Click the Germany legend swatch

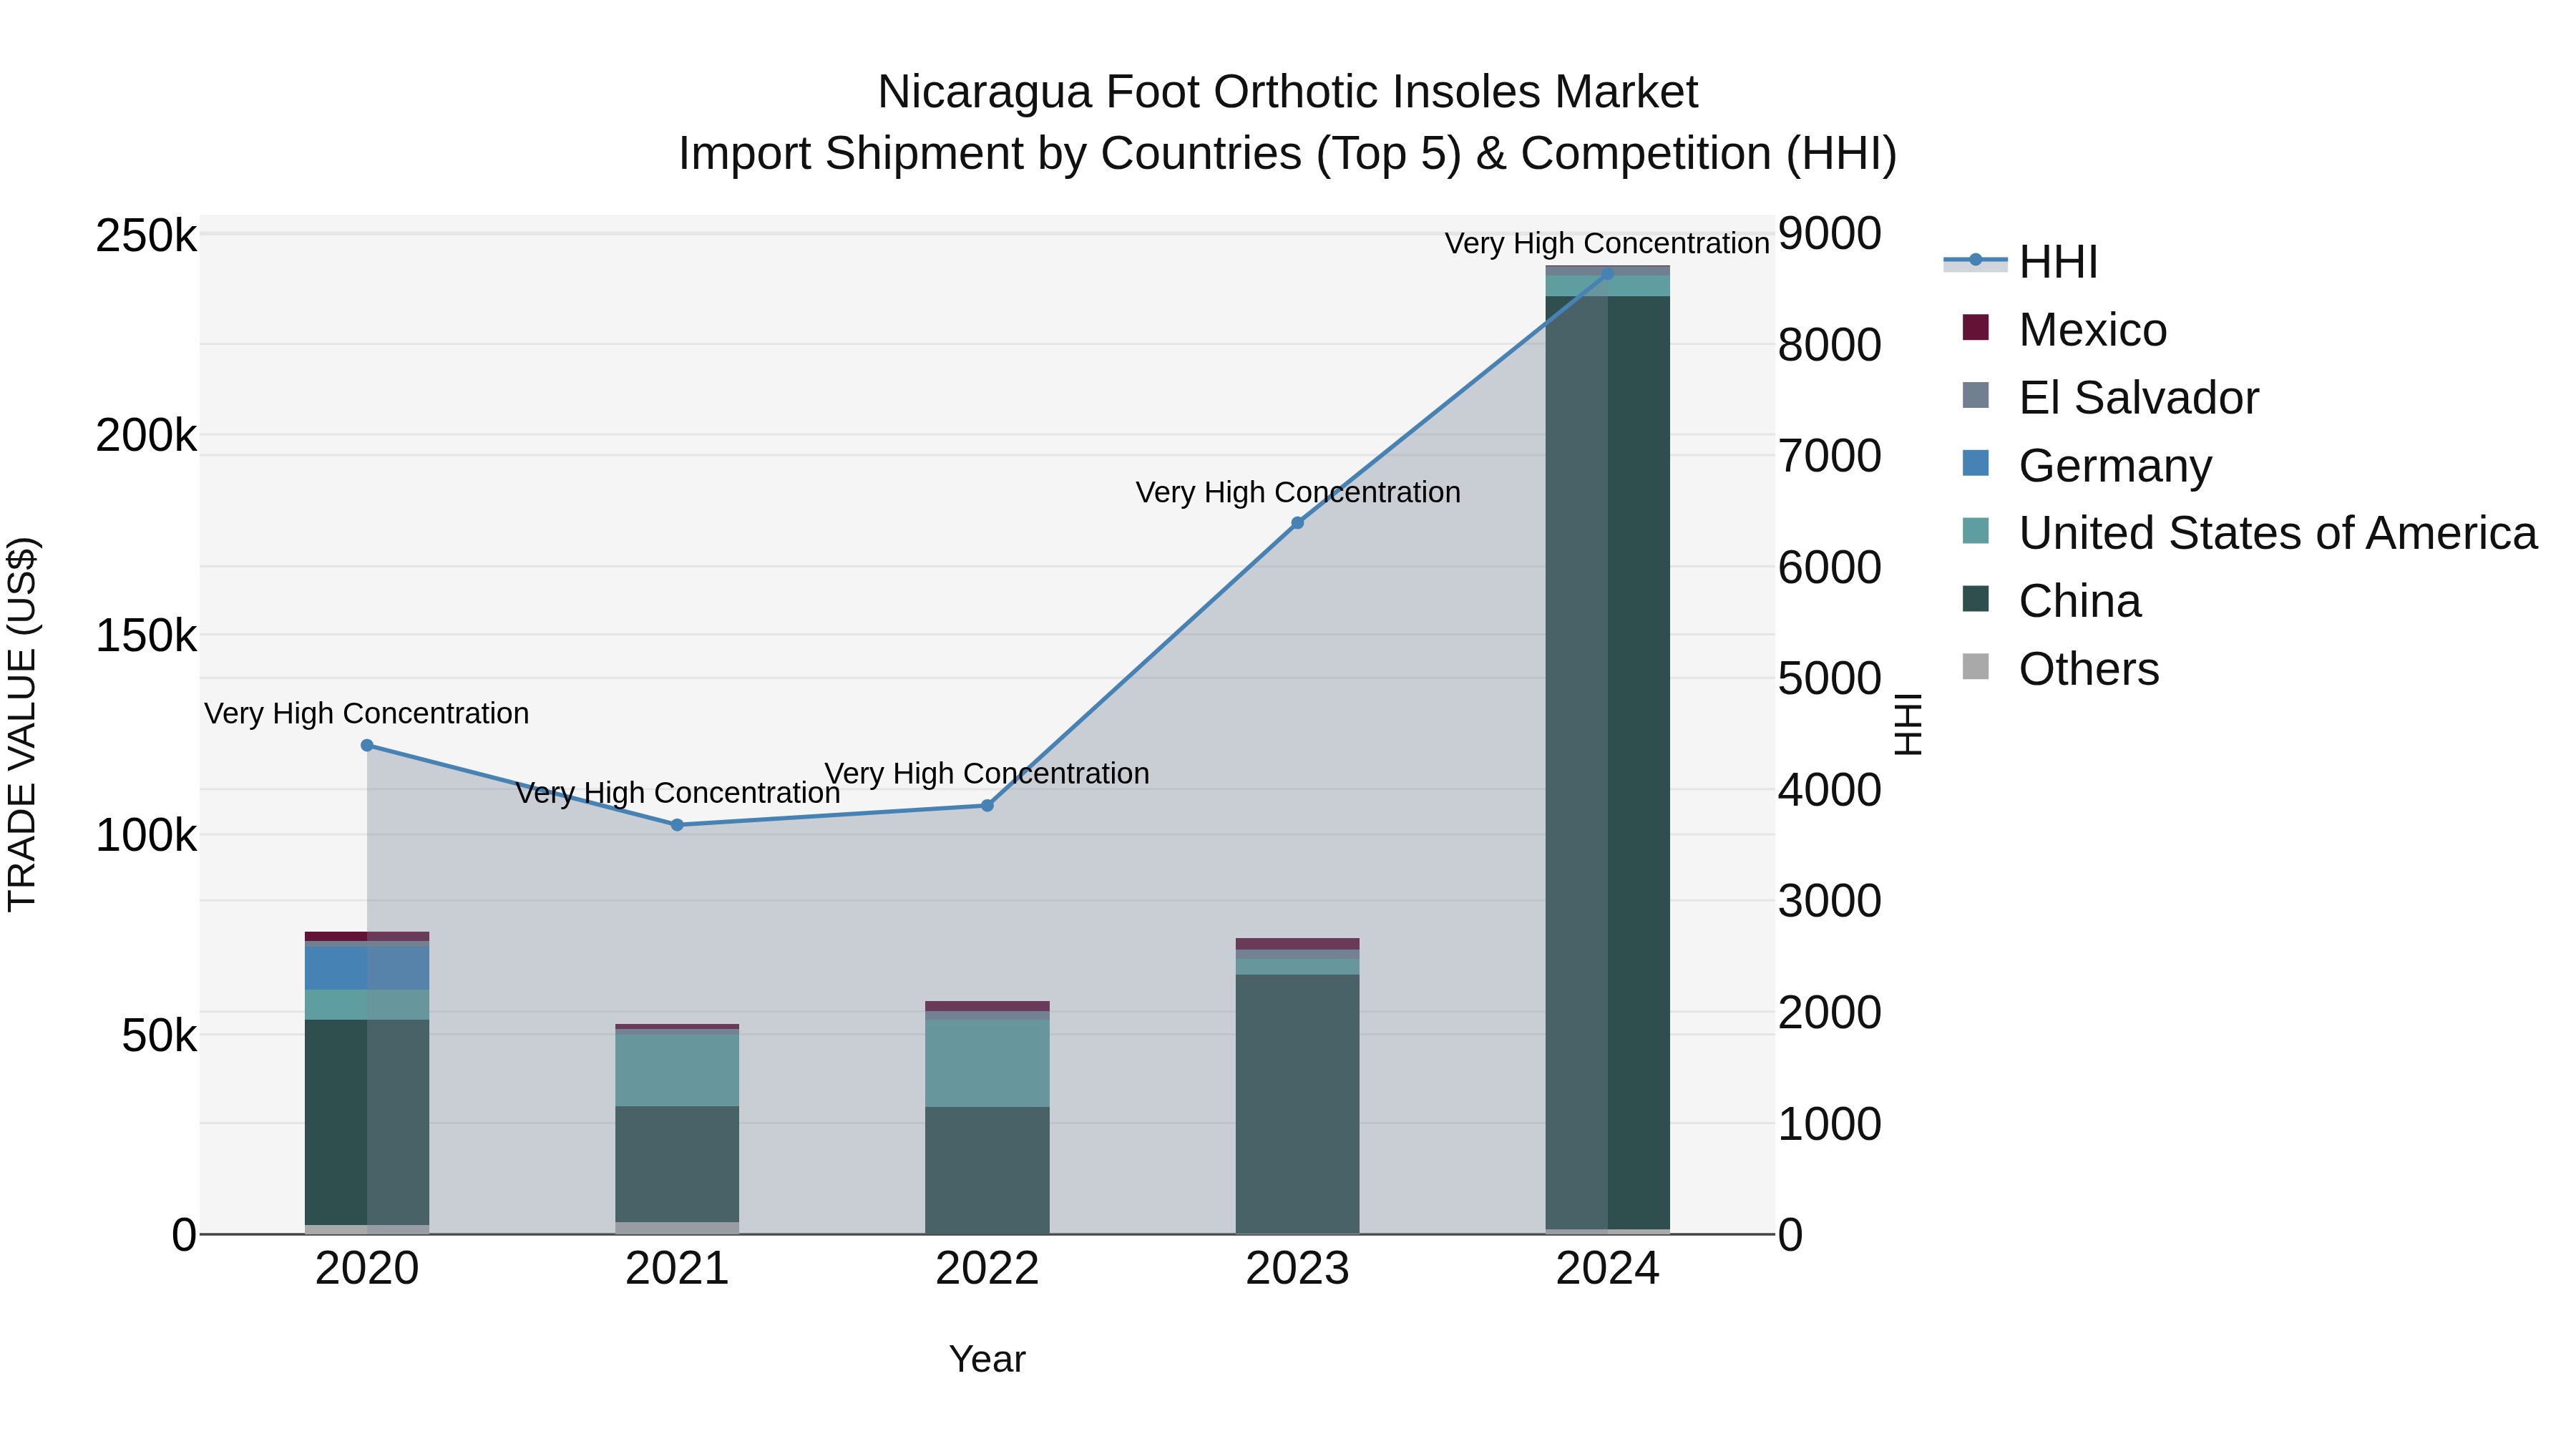[1975, 464]
